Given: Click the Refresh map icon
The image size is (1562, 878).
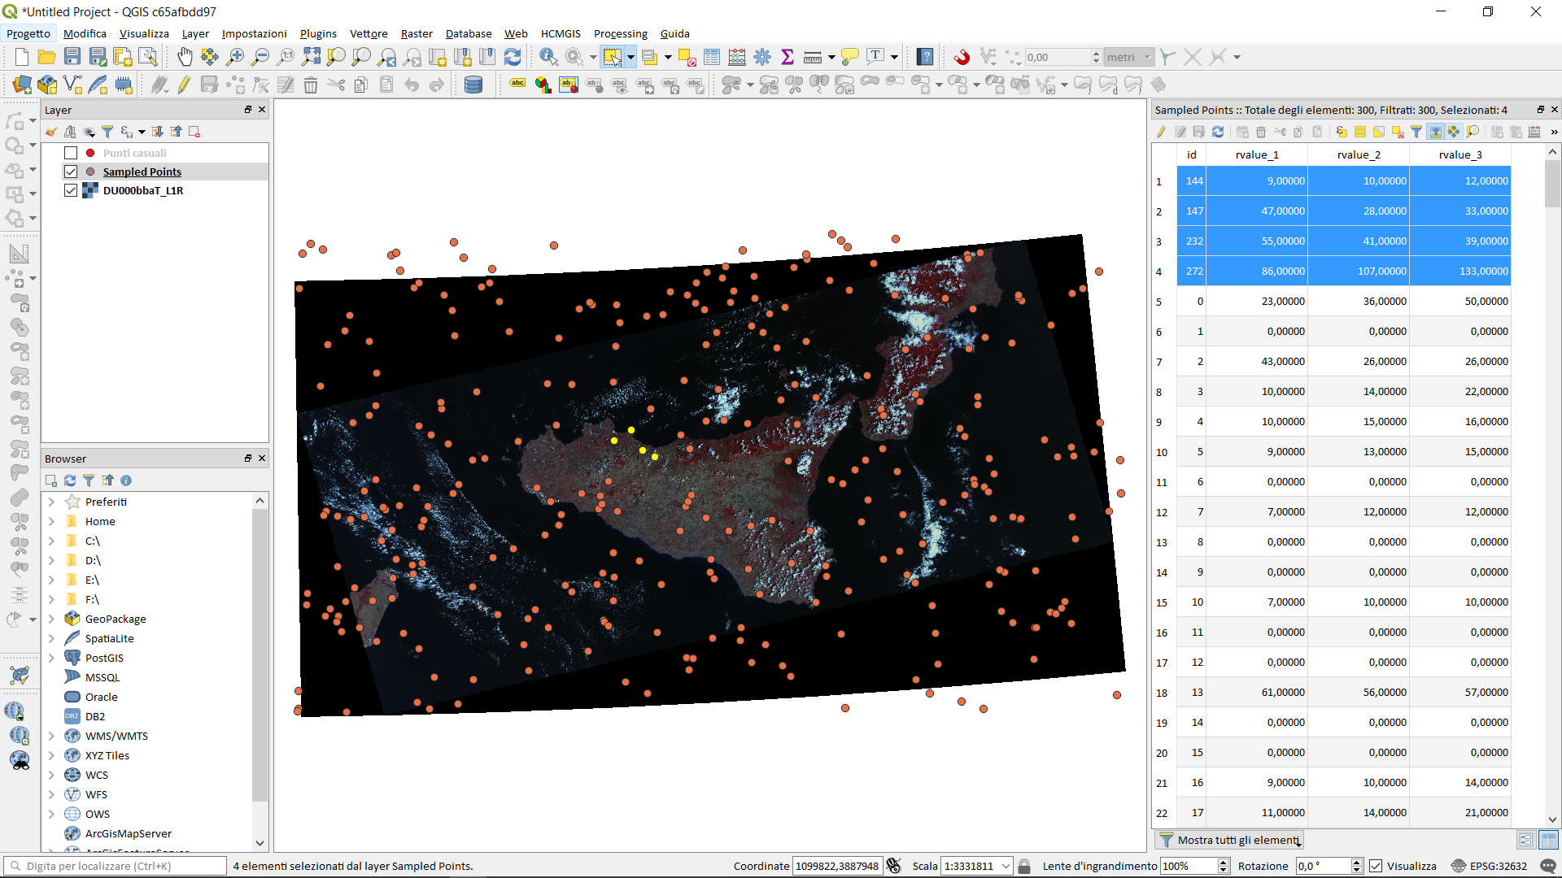Looking at the screenshot, I should (513, 57).
